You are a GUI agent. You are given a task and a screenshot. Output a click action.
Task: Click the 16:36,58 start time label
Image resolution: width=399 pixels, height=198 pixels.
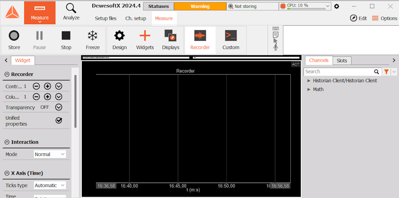106,186
